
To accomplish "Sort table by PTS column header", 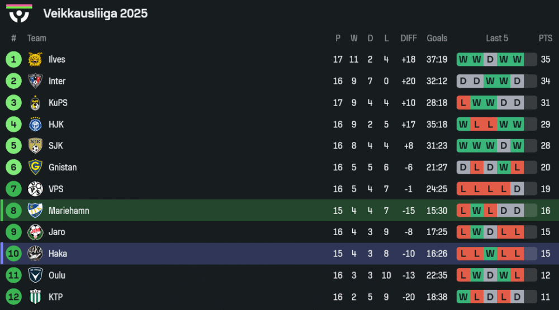I will pos(545,38).
